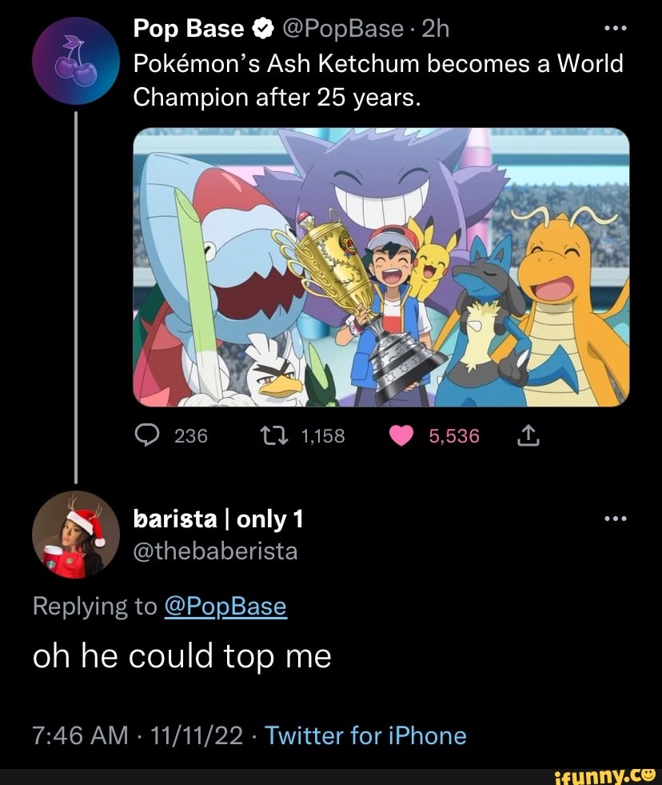Viewport: 662px width, 785px height.
Task: Click the Twitter for iPhone source link
Action: [x=366, y=734]
